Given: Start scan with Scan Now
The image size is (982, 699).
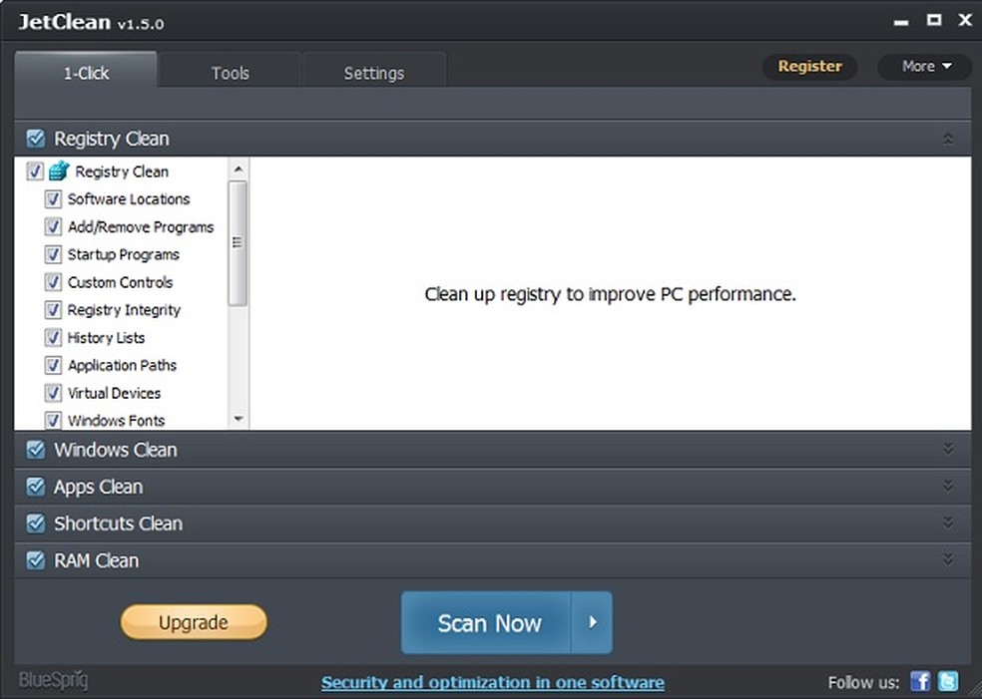Looking at the screenshot, I should (487, 622).
